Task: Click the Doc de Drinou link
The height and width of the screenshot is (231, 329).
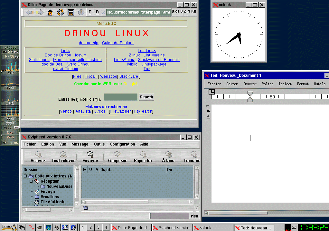Action: (58, 55)
